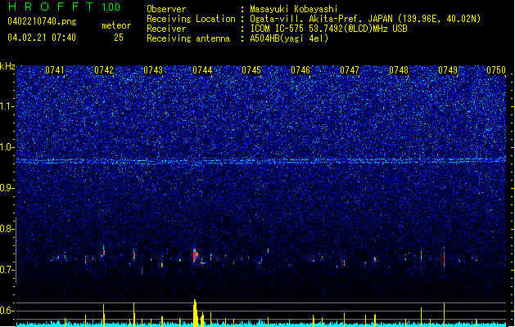Select the ICOM IC-575 53.7492 MHz USB text
The image size is (515, 327).
click(328, 29)
